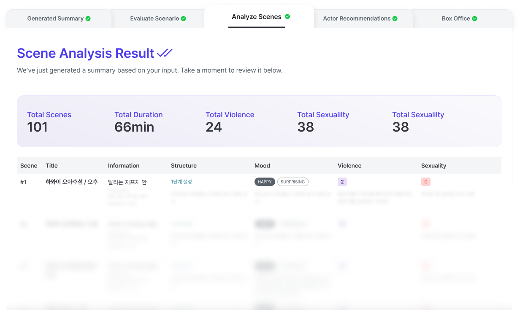Click the Mood column header
The image size is (520, 310).
point(262,166)
